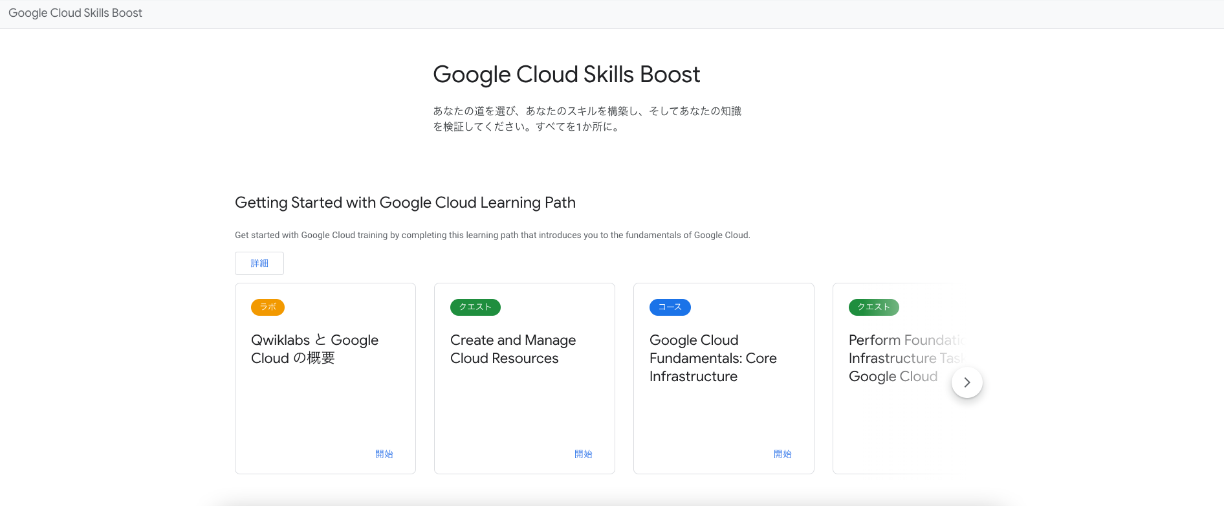Open Google Cloud Fundamentals: Core Infrastructure title
Screen dimensions: 1224x506
tap(712, 358)
